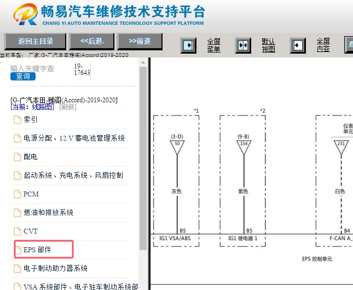Click the blue 查询 search button

[x=23, y=76]
